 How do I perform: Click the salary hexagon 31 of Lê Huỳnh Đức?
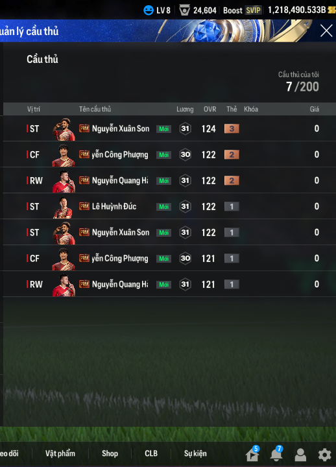pyautogui.click(x=185, y=206)
